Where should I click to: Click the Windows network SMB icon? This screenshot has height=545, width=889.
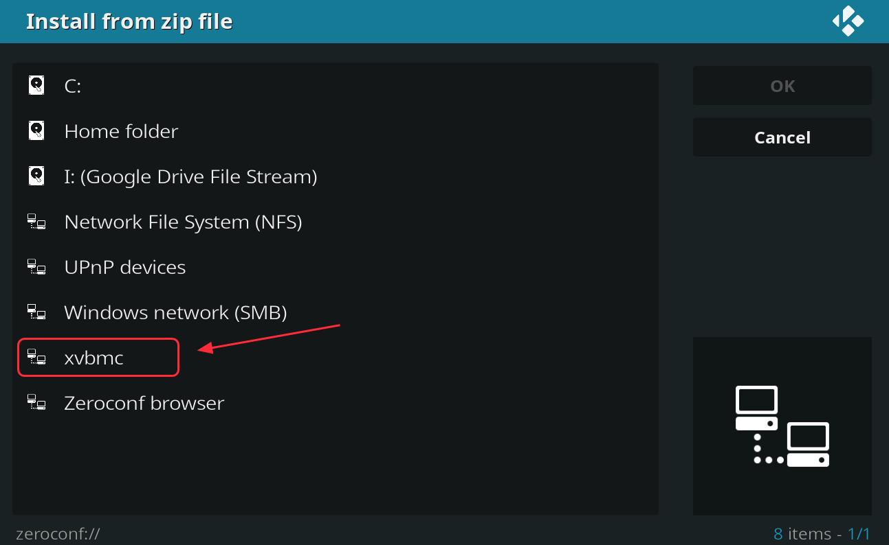[36, 312]
